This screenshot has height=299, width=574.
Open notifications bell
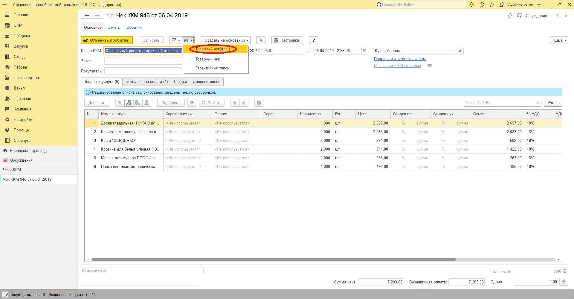tap(471, 4)
